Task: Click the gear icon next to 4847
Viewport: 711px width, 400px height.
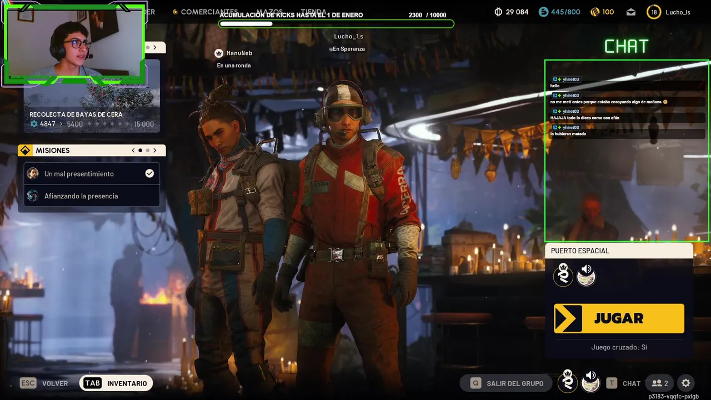Action: point(34,124)
